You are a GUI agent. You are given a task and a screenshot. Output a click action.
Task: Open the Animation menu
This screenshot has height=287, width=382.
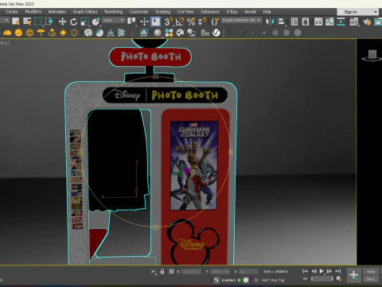point(57,12)
